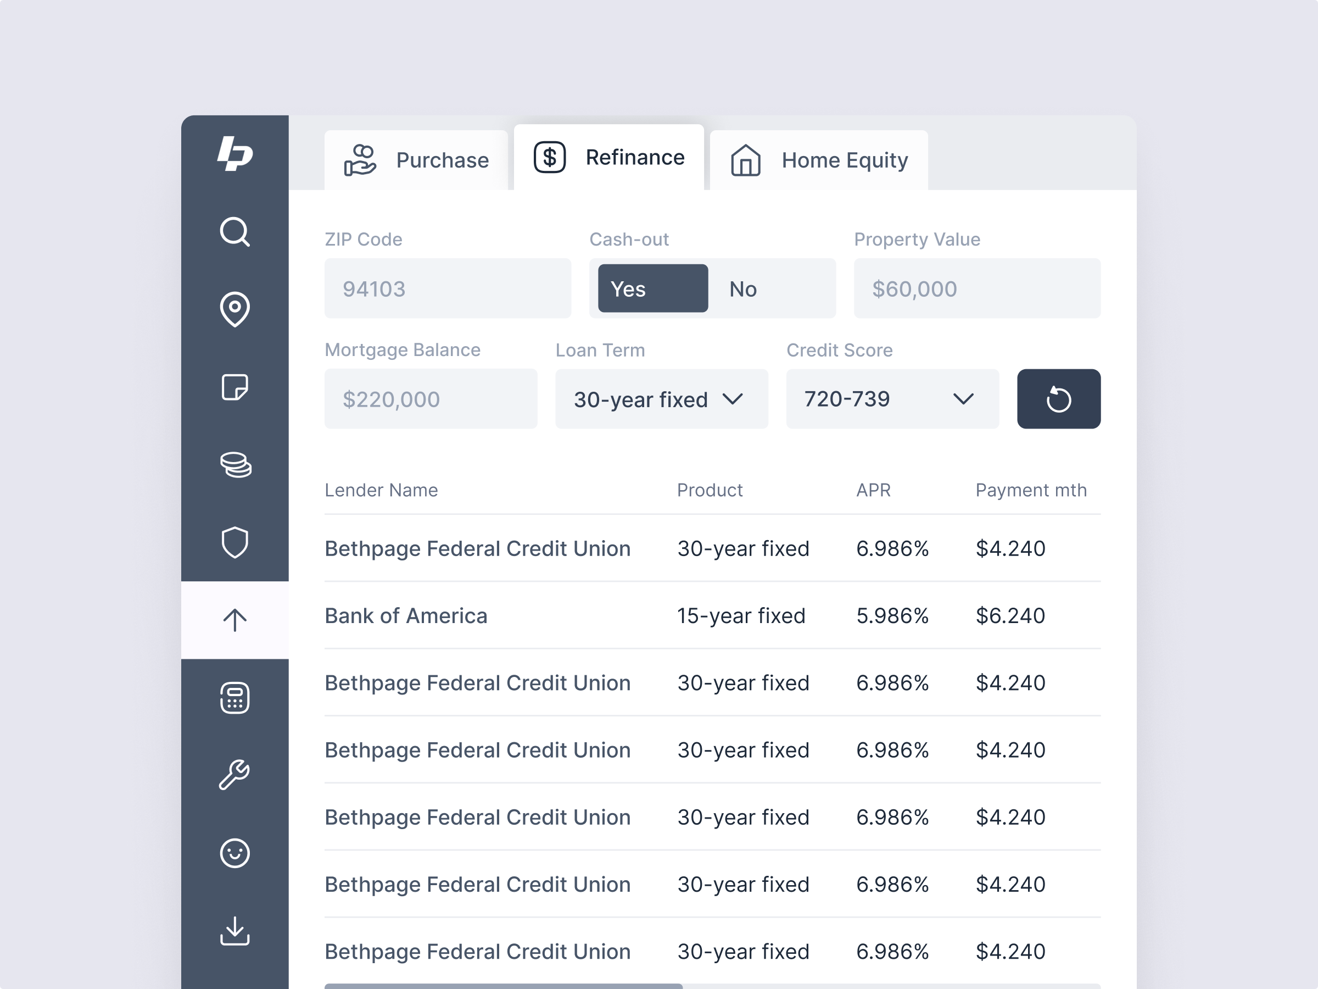1318x989 pixels.
Task: Open the smiley face sidebar icon
Action: (x=234, y=853)
